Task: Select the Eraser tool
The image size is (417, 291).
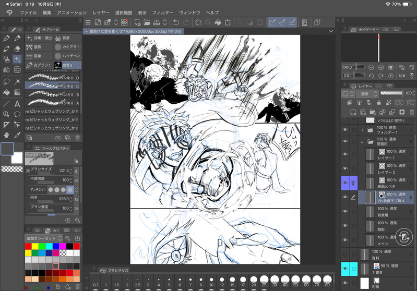Action: tap(17, 48)
